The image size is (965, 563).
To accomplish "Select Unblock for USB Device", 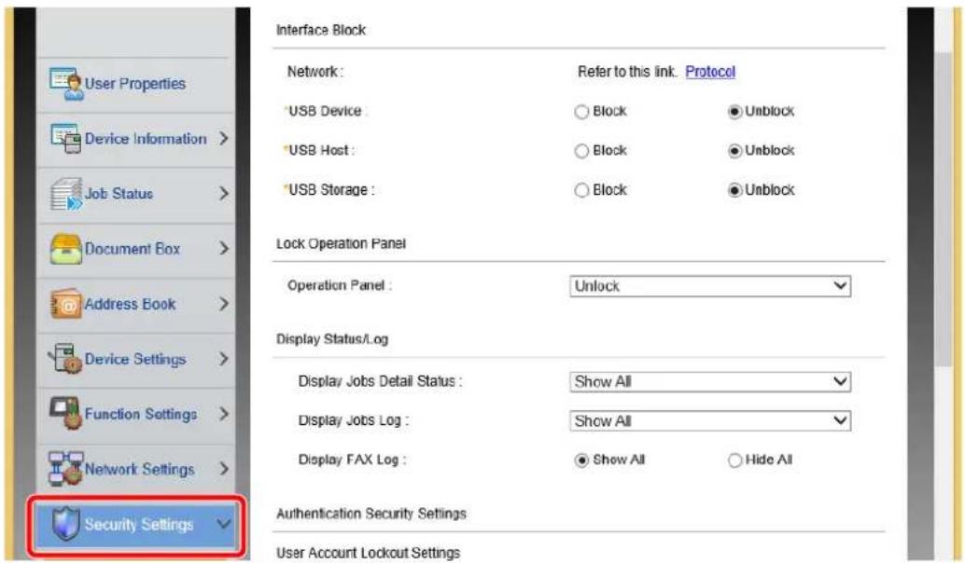I will (x=734, y=112).
